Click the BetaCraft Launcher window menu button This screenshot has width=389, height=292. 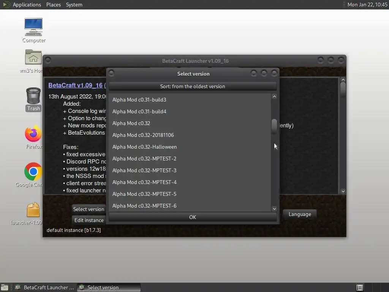coord(48,60)
